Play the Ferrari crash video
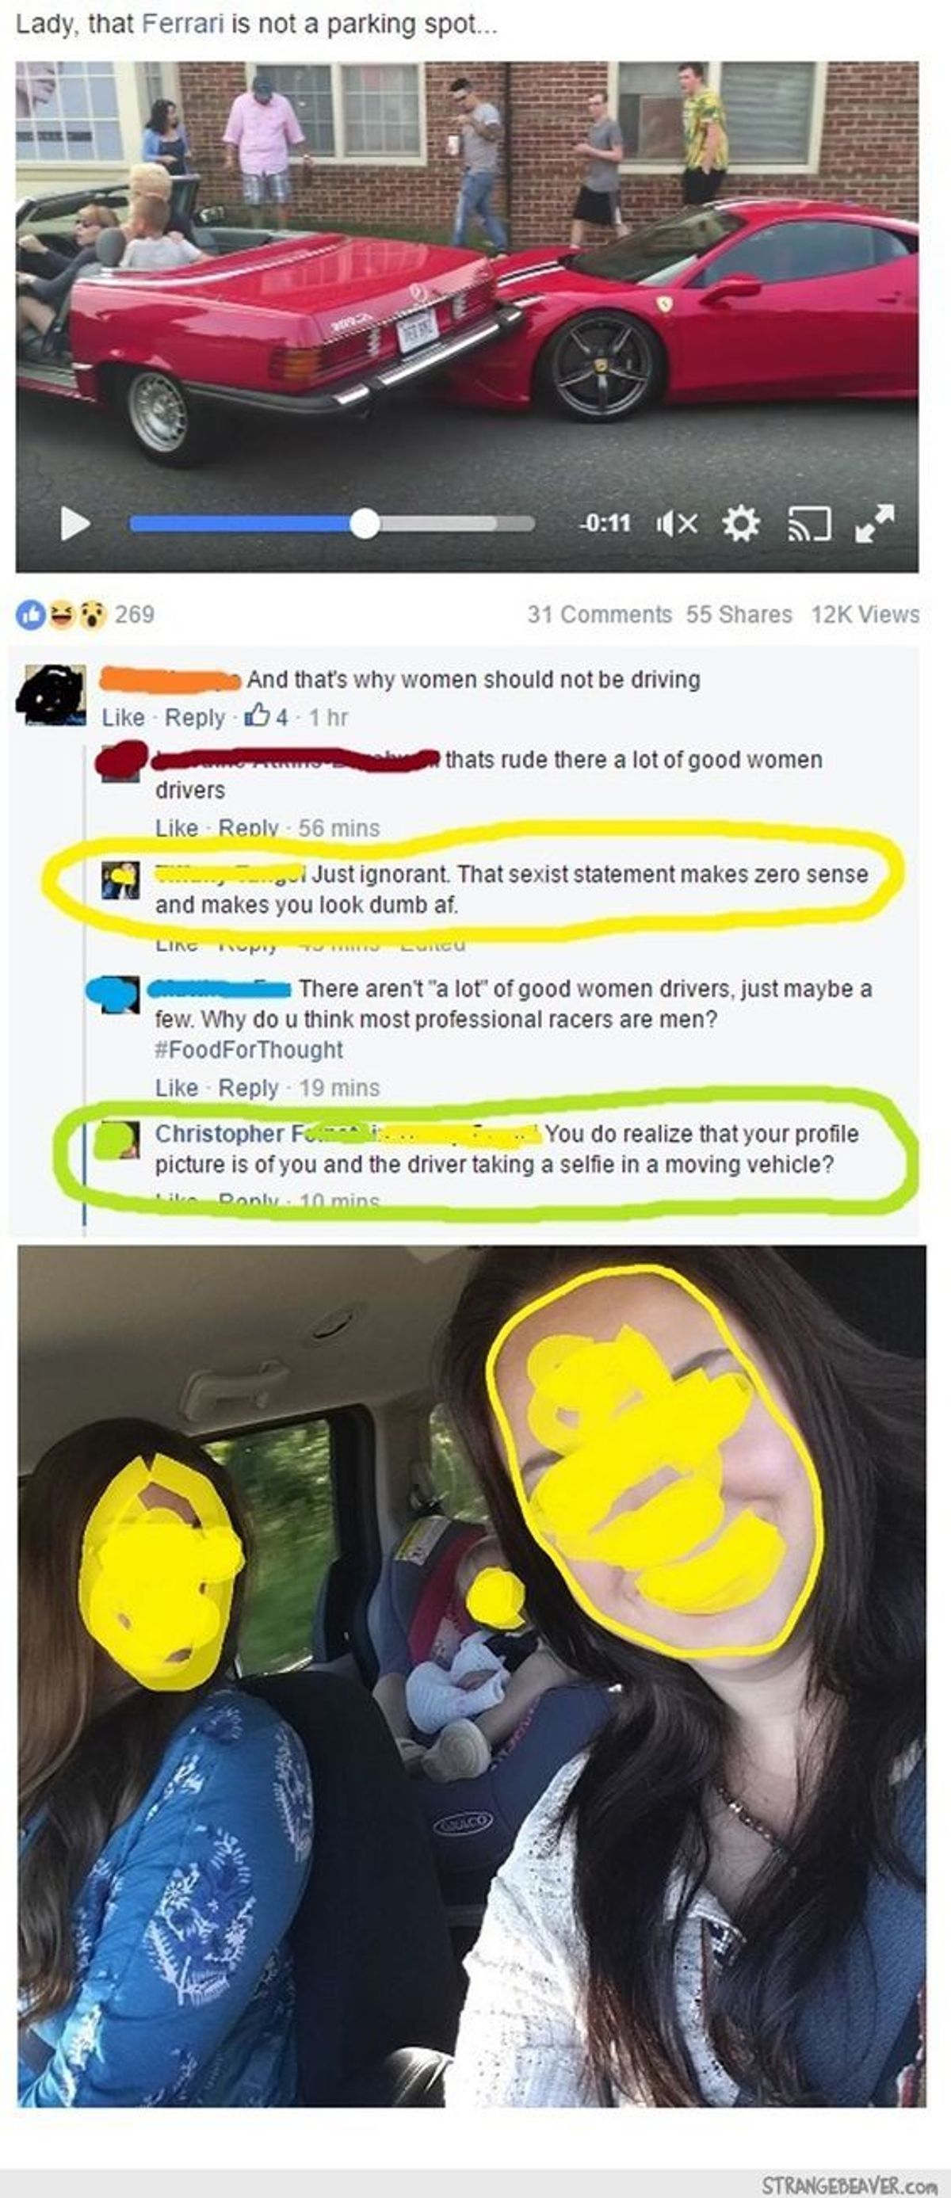Screen dimensions: 951x2198 click(x=75, y=523)
